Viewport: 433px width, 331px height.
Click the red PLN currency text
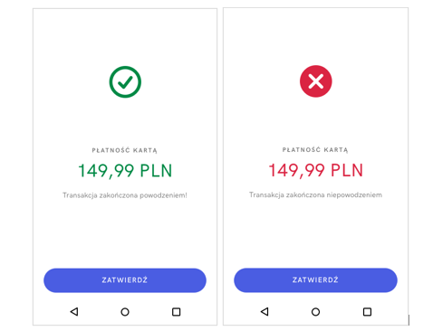coord(347,170)
